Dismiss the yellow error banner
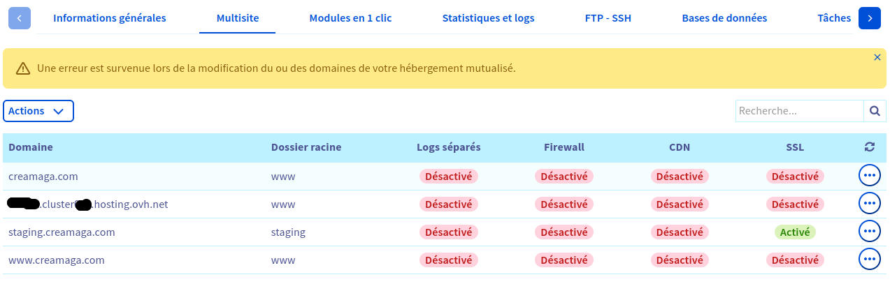Screen dimensions: 890x284 click(x=877, y=57)
